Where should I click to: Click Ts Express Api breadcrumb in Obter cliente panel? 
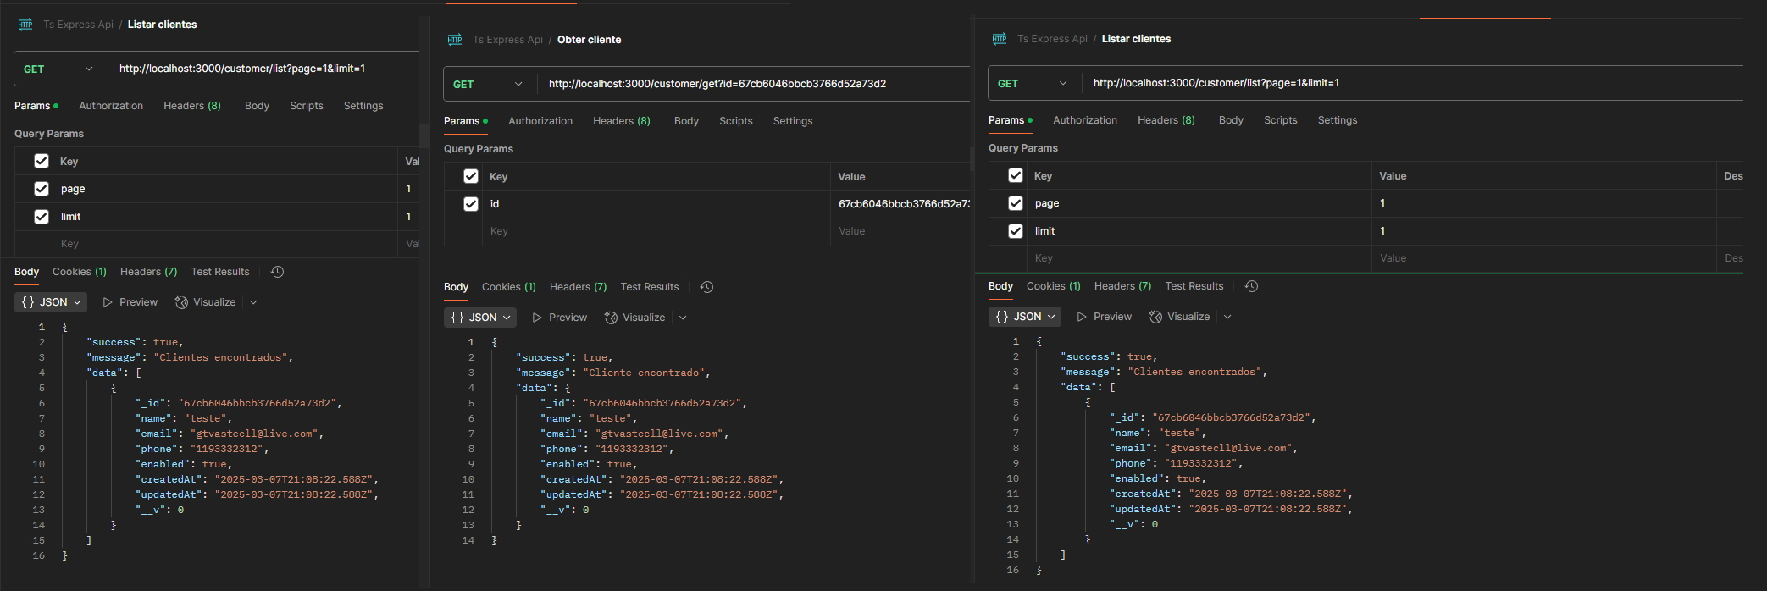point(508,40)
